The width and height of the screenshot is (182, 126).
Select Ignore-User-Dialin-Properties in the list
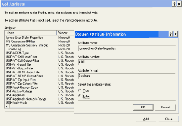point(40,37)
